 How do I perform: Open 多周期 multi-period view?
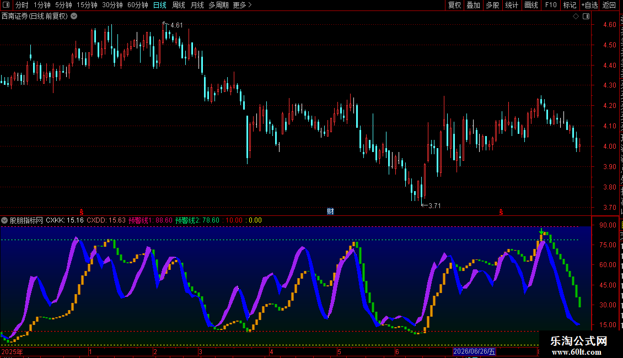coord(218,5)
